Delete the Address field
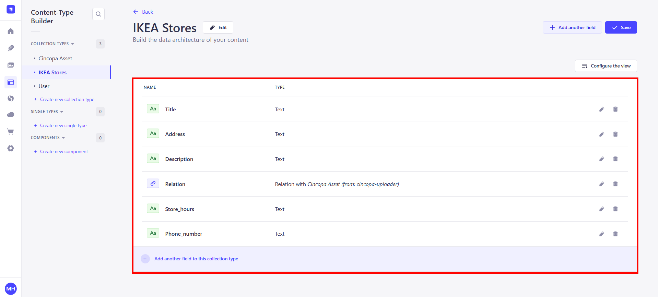This screenshot has width=658, height=297. pyautogui.click(x=615, y=134)
